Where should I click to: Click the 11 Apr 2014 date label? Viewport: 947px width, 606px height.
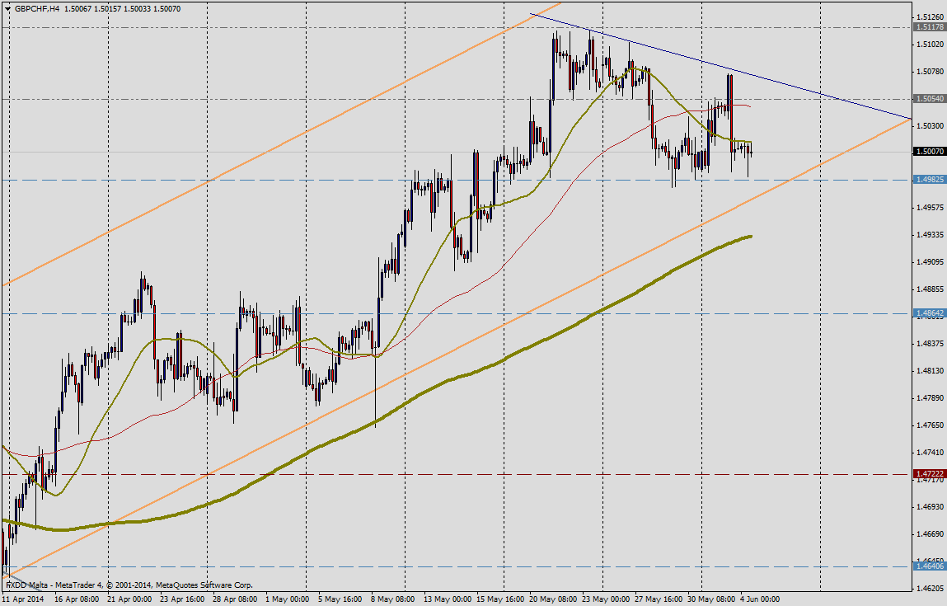click(x=22, y=599)
